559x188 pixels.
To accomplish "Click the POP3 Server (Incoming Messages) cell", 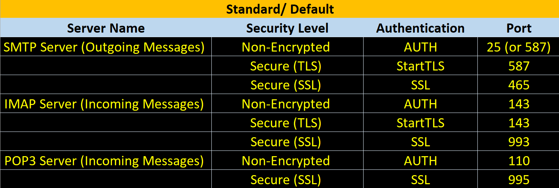I will pyautogui.click(x=106, y=161).
